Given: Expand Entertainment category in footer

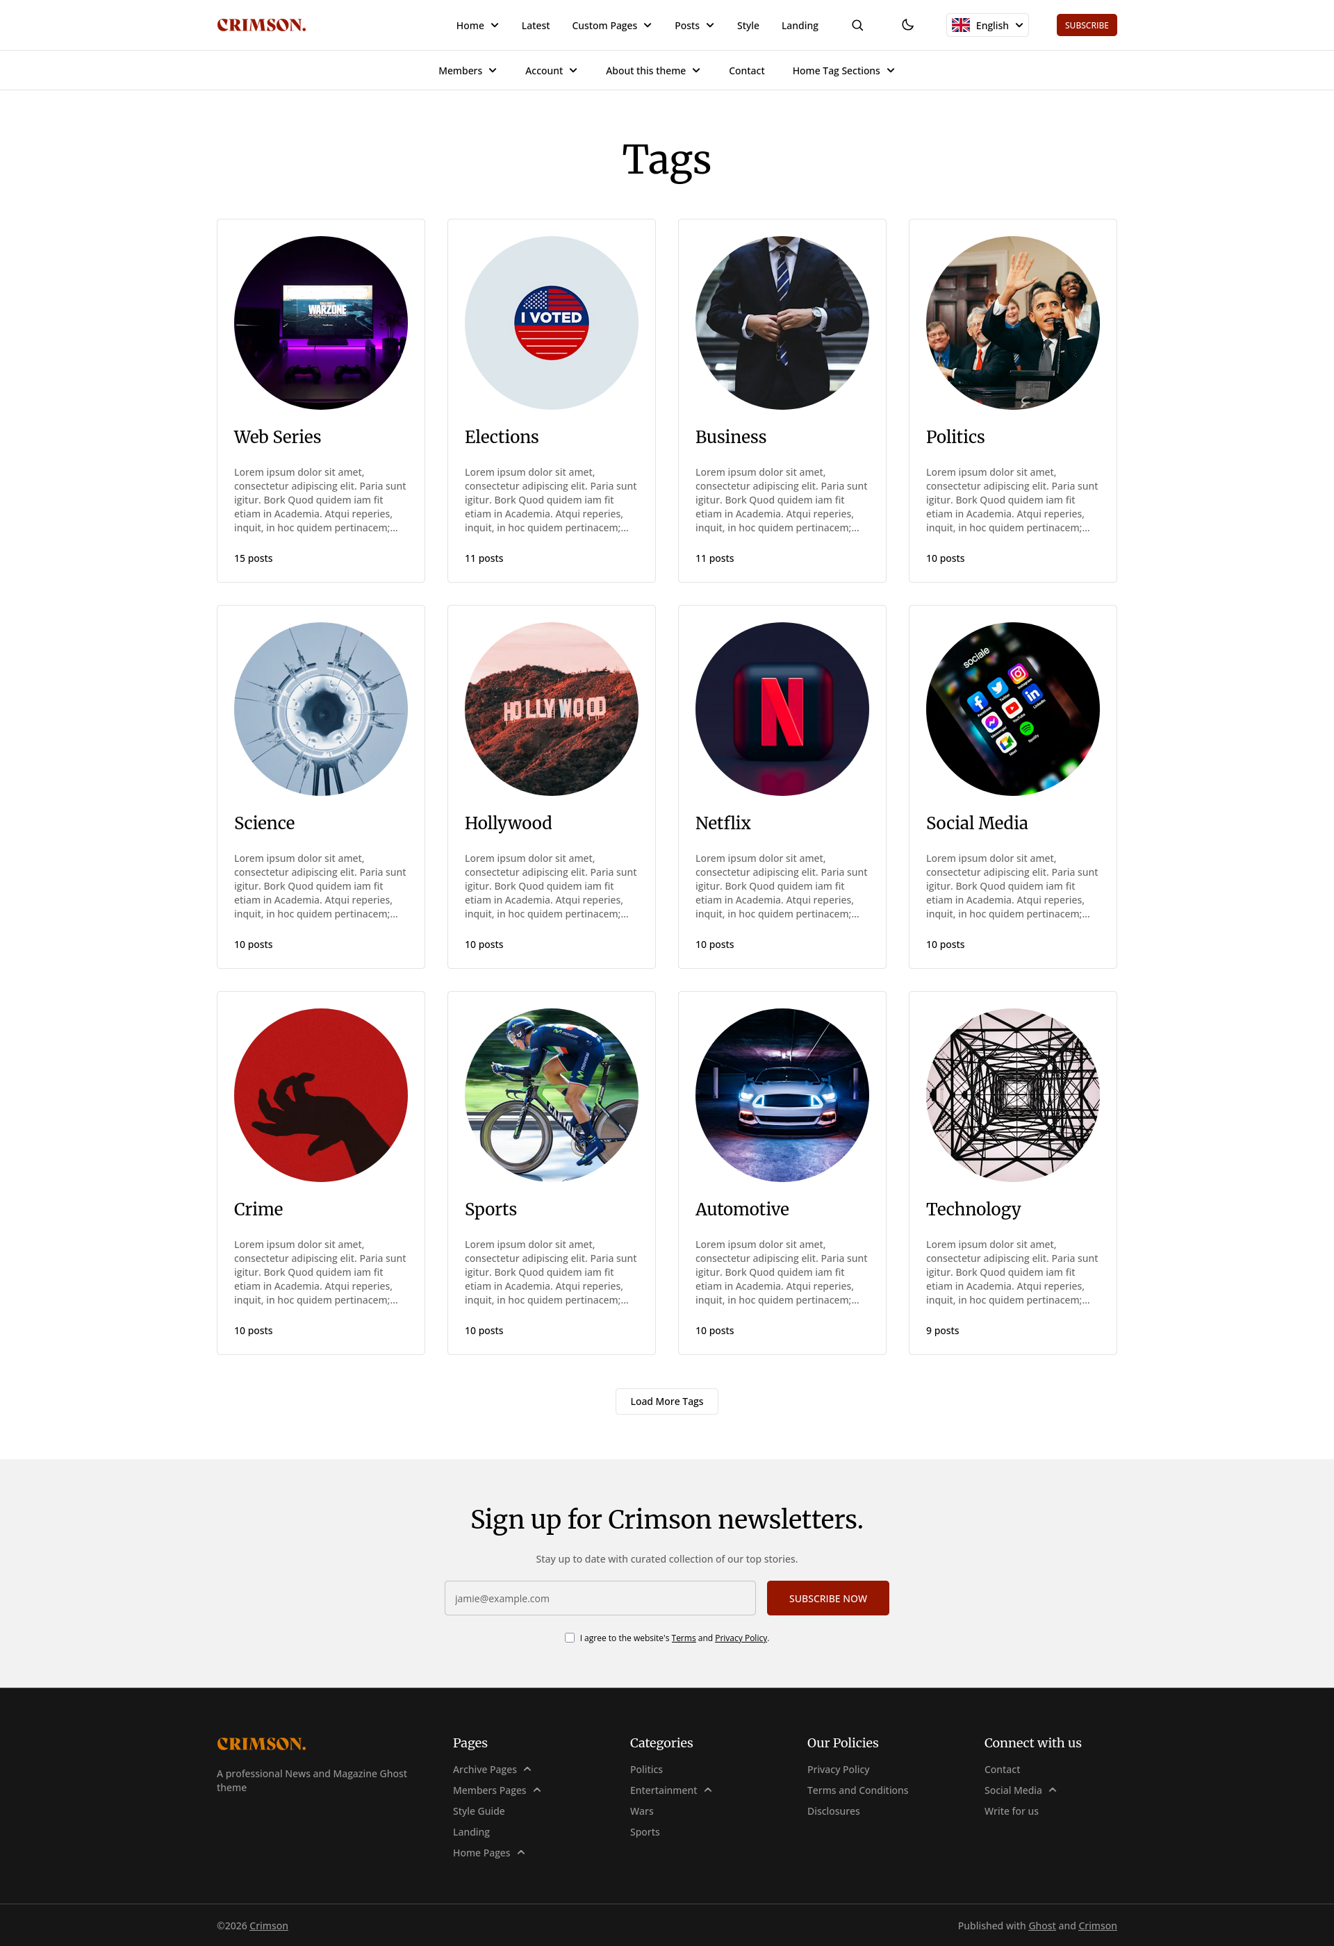Looking at the screenshot, I should pos(708,1790).
